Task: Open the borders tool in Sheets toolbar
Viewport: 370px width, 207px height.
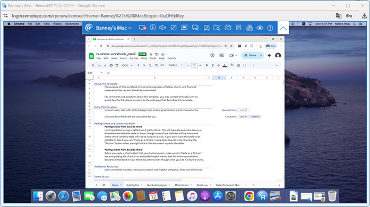Action: coord(238,65)
